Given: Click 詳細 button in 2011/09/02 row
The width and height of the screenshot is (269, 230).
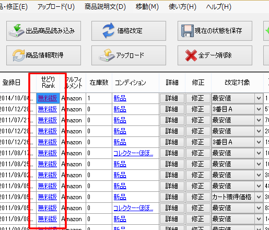Looking at the screenshot, I should click(x=172, y=175).
